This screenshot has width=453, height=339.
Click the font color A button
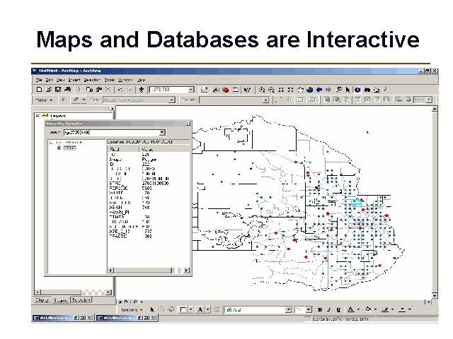click(351, 309)
